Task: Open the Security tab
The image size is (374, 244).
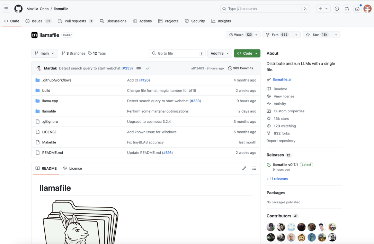Action: (x=195, y=21)
